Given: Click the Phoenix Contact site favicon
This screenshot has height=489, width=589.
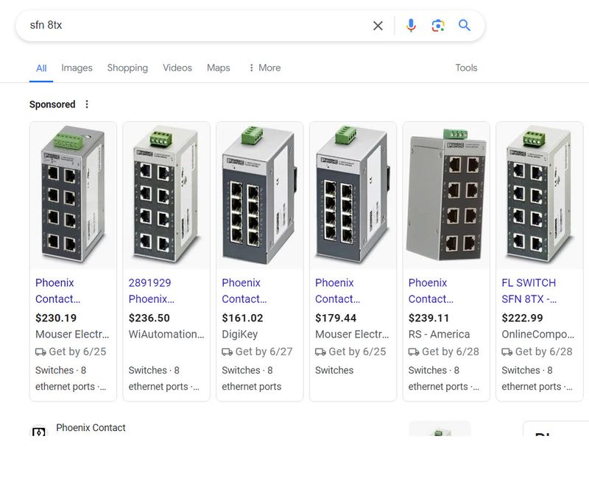Looking at the screenshot, I should 39,432.
